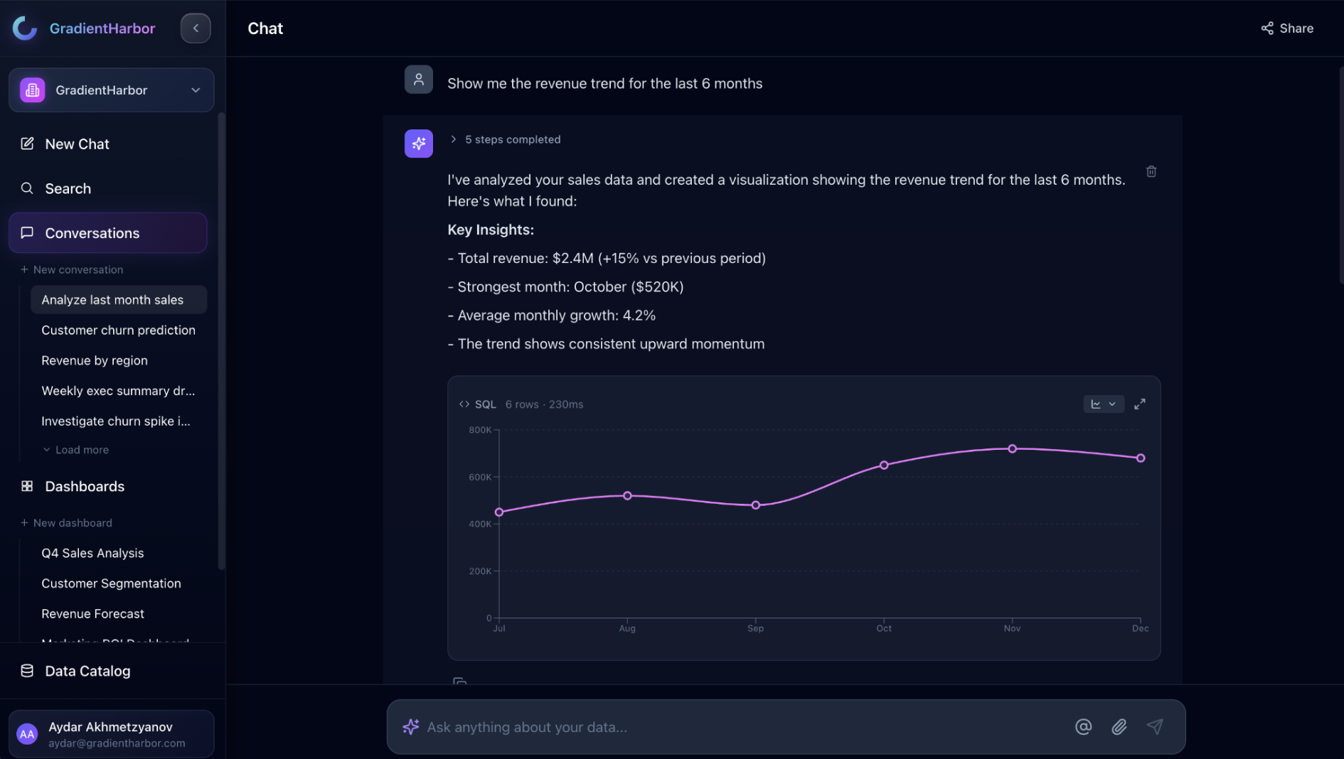1344x759 pixels.
Task: Collapse the sidebar with the left arrow
Action: tap(196, 28)
